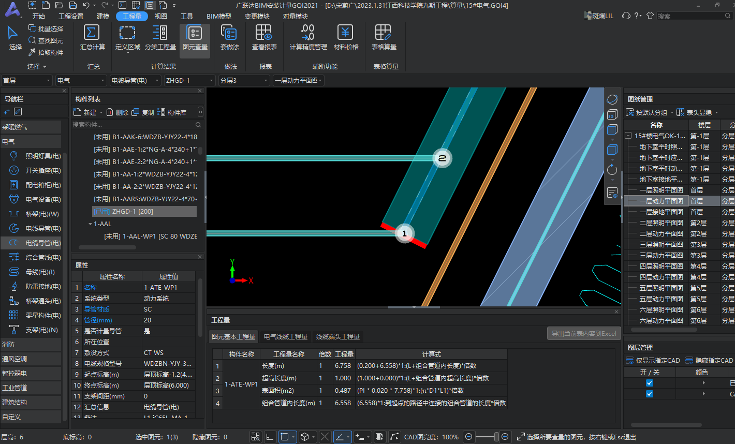The image size is (735, 444).
Task: Open 照明灯具(电) in navigation bar
Action: (x=35, y=156)
